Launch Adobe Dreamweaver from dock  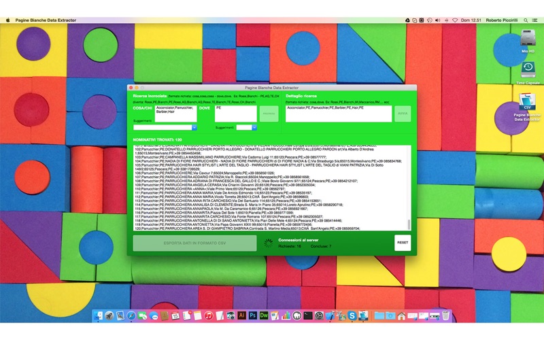[264, 316]
